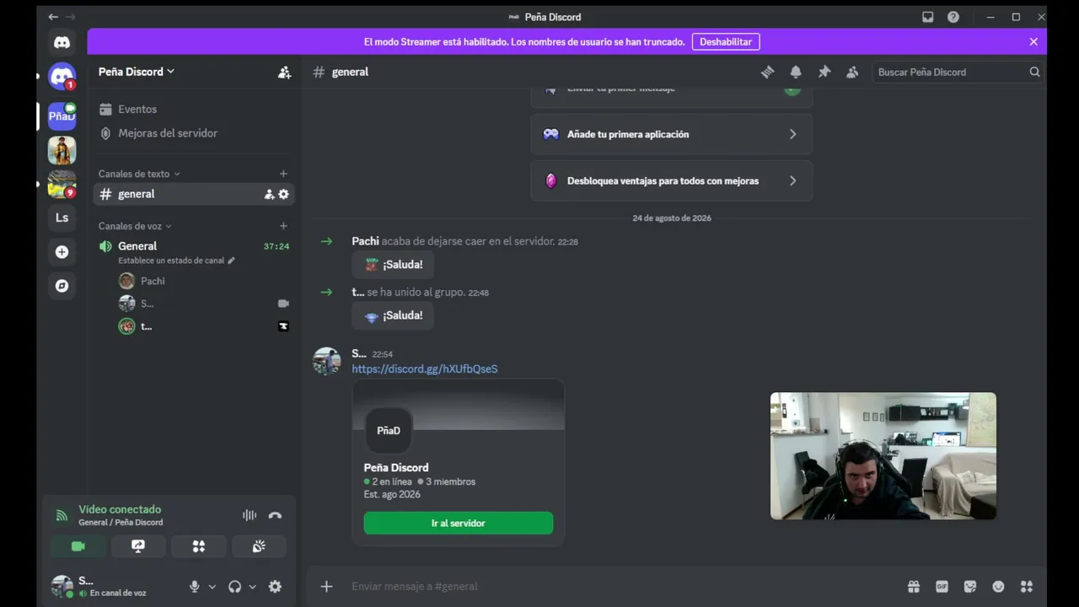This screenshot has width=1079, height=607.
Task: Wave with ¡Saluda! to Pachi
Action: click(x=393, y=265)
